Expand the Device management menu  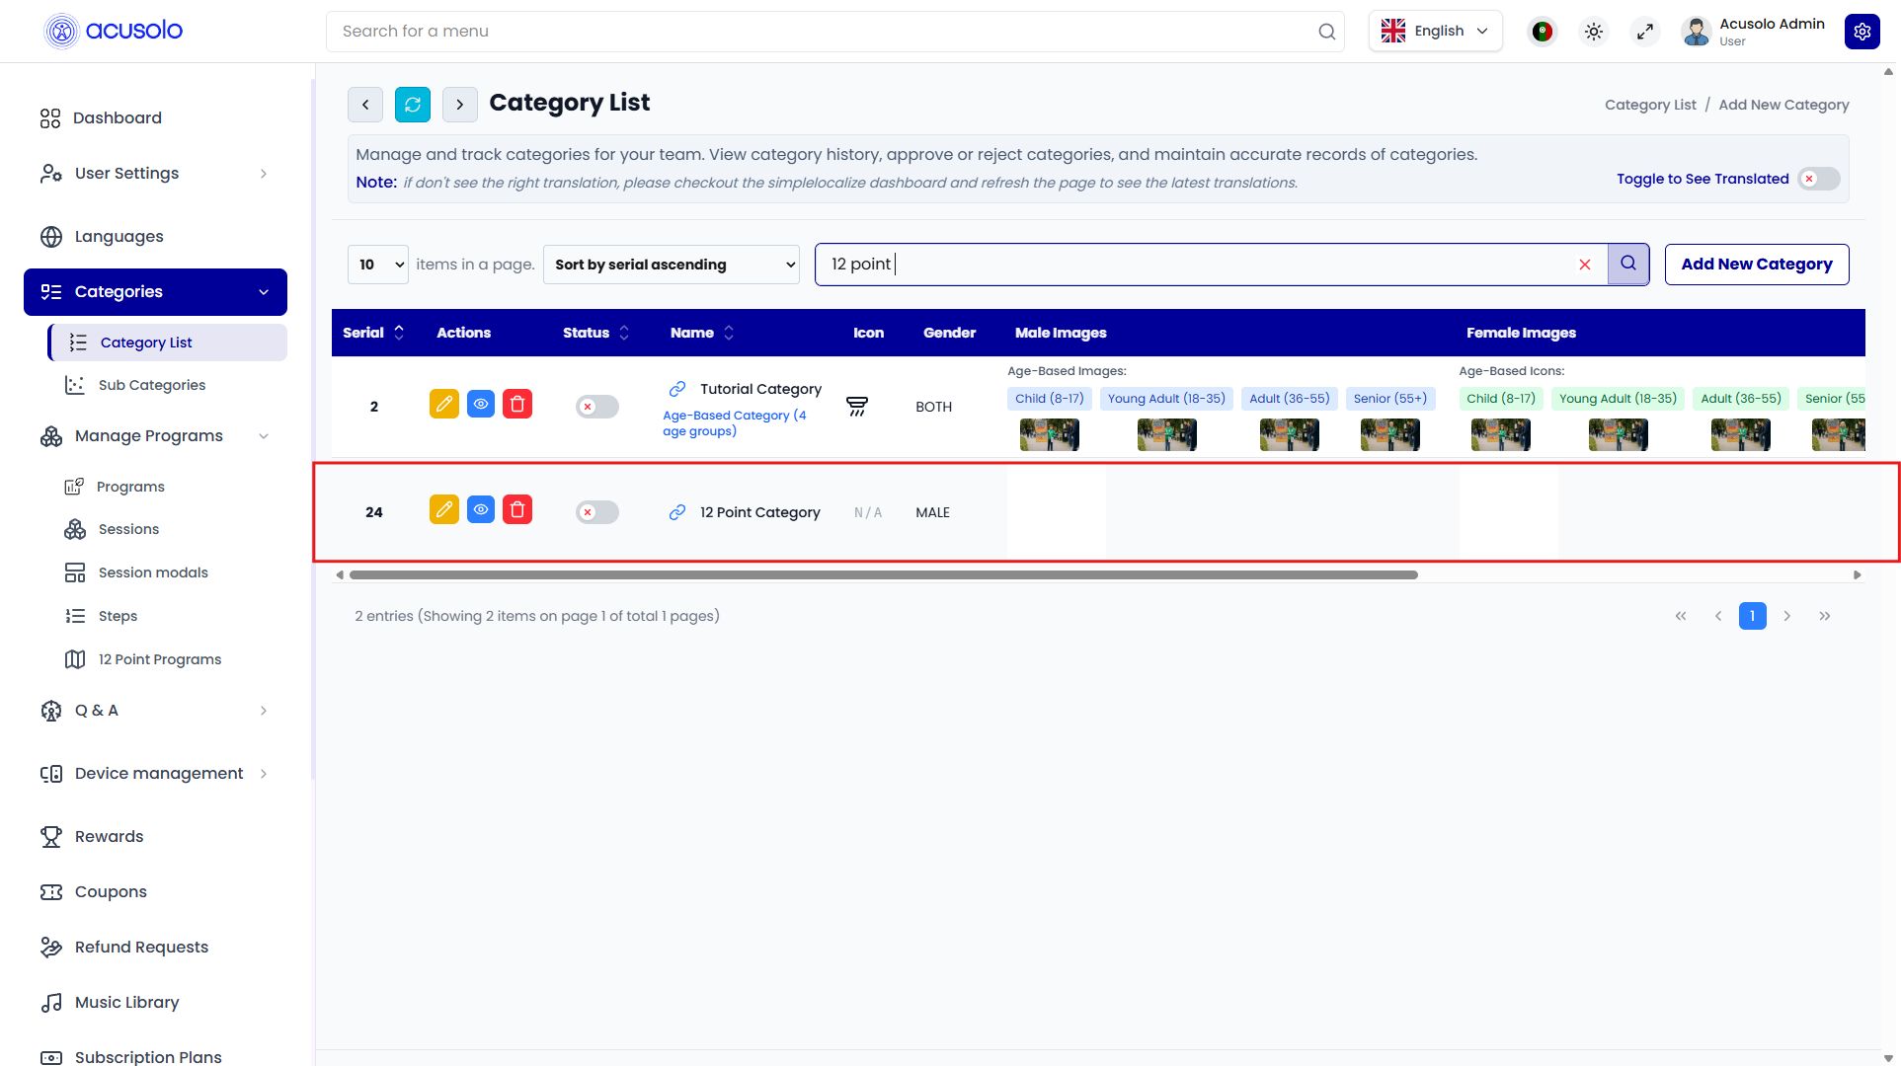[x=155, y=774]
